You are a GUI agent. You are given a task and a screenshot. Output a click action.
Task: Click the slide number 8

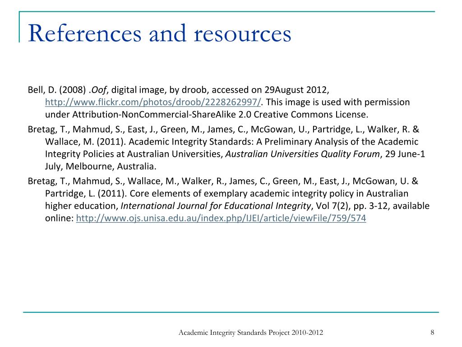tap(432, 333)
